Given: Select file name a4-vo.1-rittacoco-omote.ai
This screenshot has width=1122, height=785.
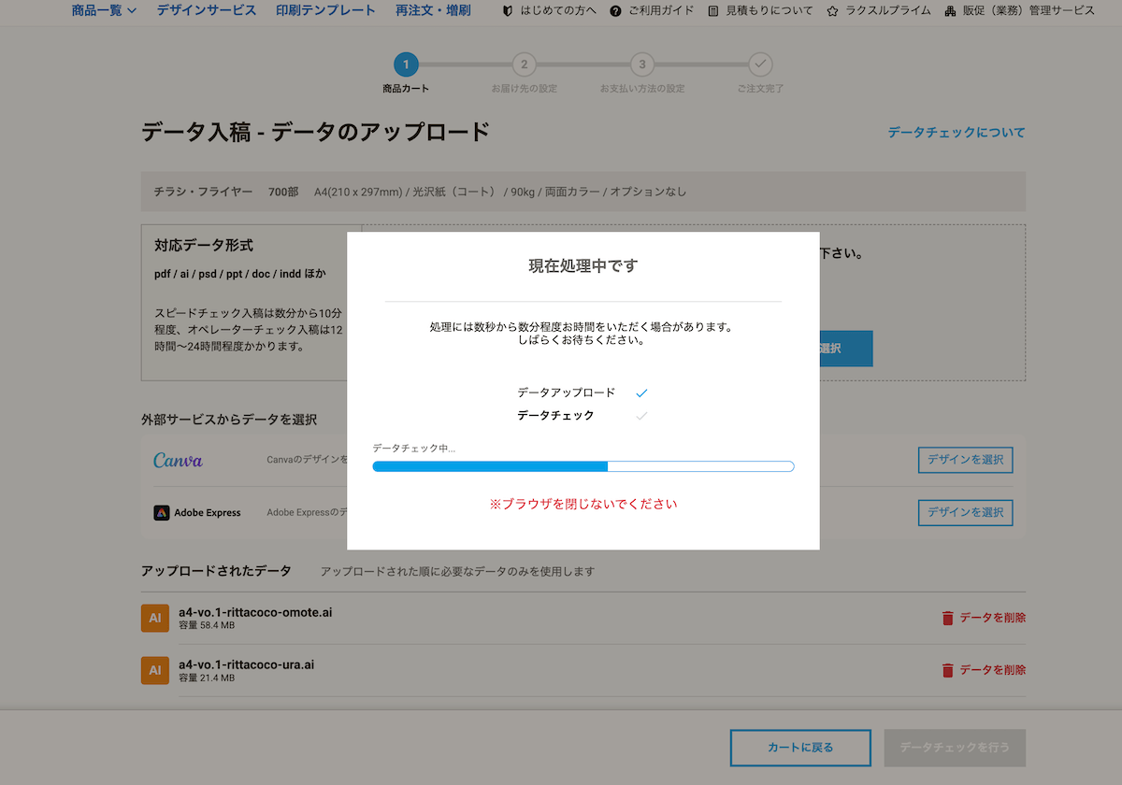Looking at the screenshot, I should [255, 612].
